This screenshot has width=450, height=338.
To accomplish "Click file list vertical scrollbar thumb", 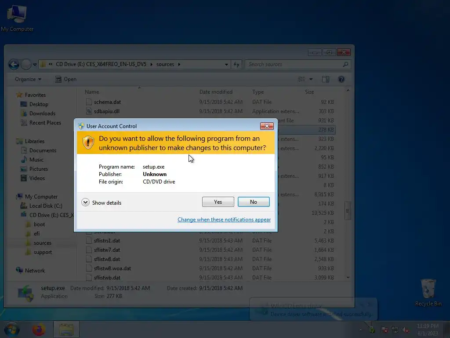I will tap(348, 211).
